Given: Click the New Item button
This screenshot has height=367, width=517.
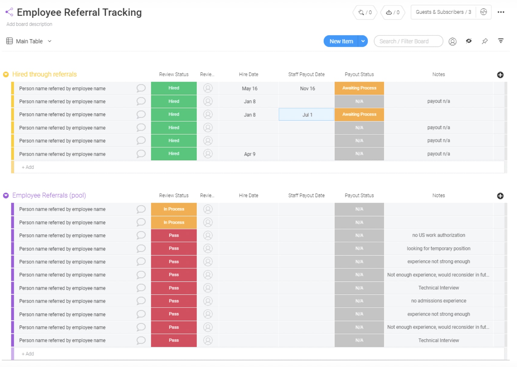Looking at the screenshot, I should 341,41.
